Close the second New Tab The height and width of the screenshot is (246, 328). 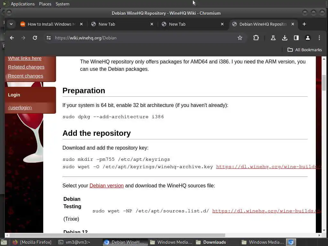(x=222, y=24)
